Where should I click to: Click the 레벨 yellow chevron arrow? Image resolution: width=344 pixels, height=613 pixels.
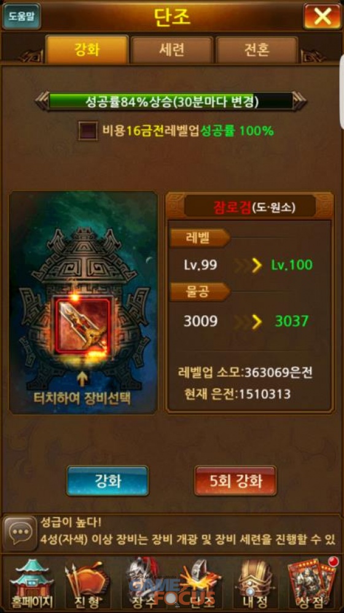[x=256, y=265]
